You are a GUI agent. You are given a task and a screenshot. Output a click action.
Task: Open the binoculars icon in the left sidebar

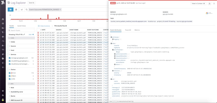click(3, 19)
